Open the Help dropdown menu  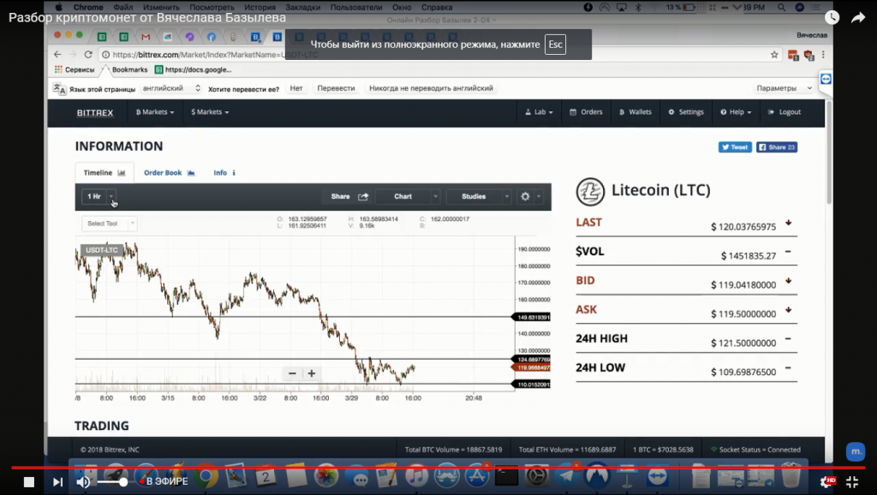point(736,112)
